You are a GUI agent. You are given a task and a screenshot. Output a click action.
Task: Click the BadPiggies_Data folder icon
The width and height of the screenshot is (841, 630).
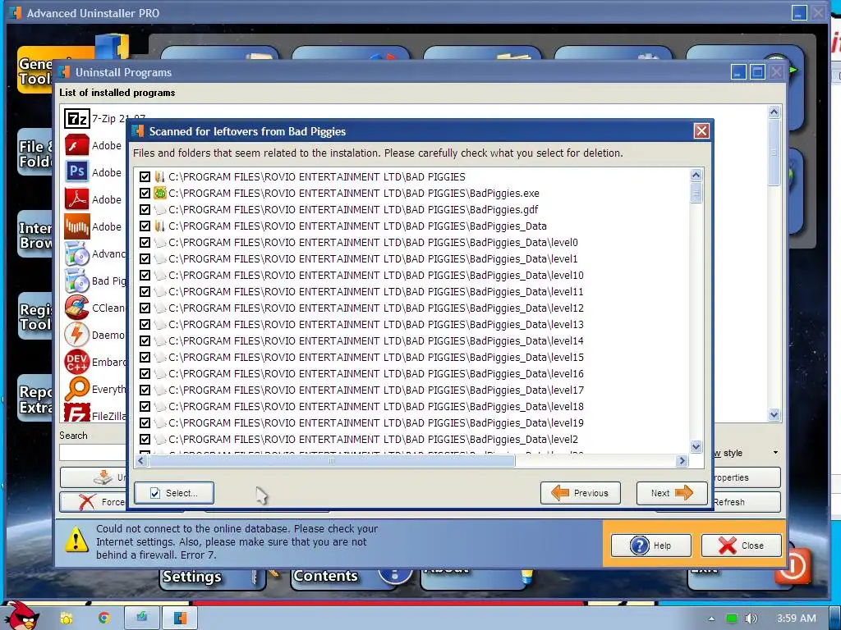point(159,226)
